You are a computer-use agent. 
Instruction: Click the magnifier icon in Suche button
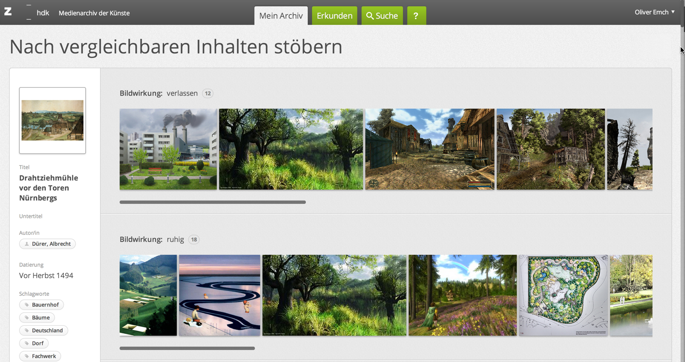coord(370,16)
